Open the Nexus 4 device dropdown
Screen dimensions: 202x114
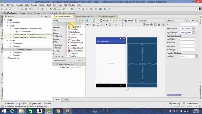106,21
